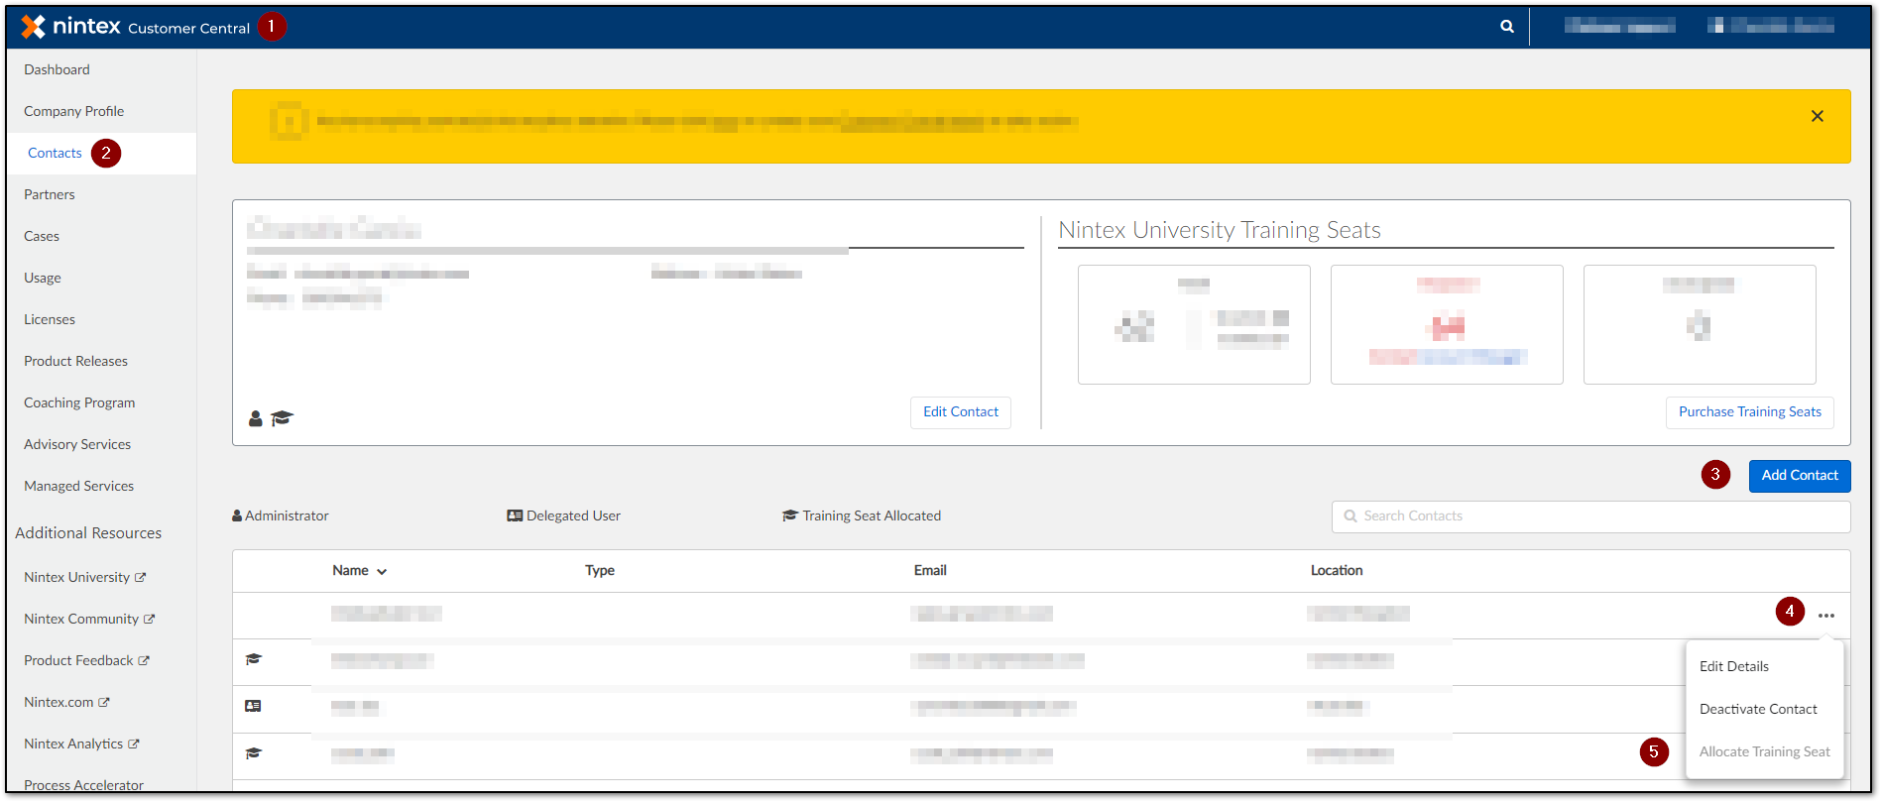Choose Deactivate Contact from context menu
Screen dimensions: 1881x802
[x=1758, y=709]
